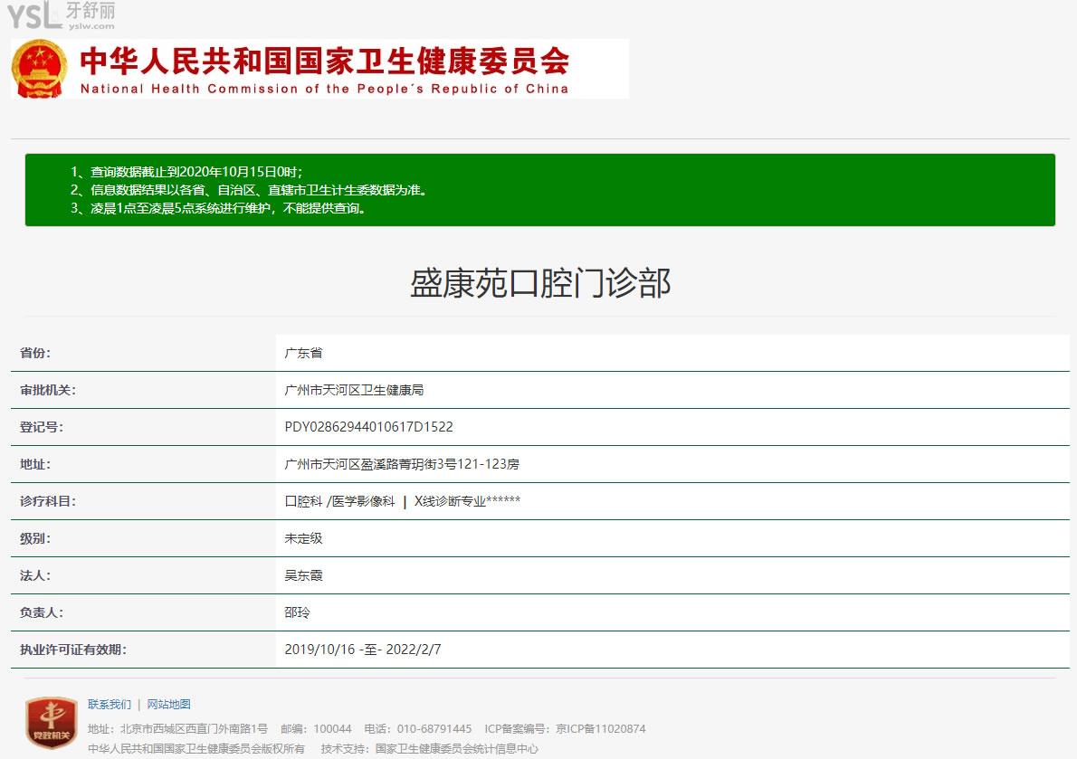Click the footer postcode 100044
This screenshot has height=759, width=1077.
(332, 729)
